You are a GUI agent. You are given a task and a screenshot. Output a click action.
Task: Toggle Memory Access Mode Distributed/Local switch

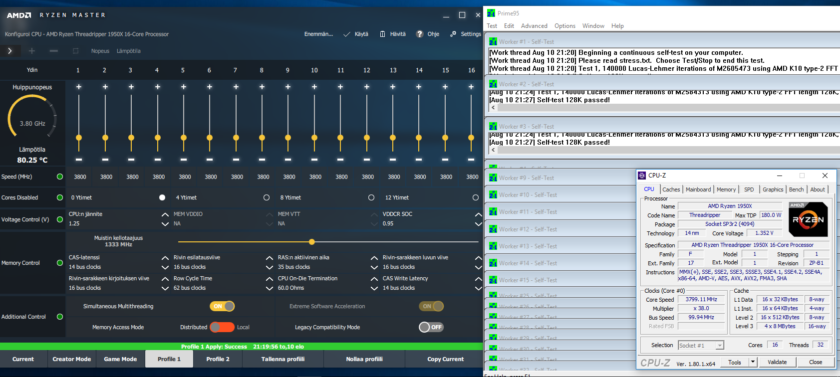222,327
